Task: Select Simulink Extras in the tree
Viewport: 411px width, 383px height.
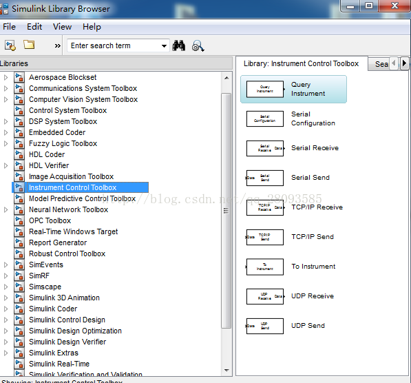Action: click(x=54, y=353)
